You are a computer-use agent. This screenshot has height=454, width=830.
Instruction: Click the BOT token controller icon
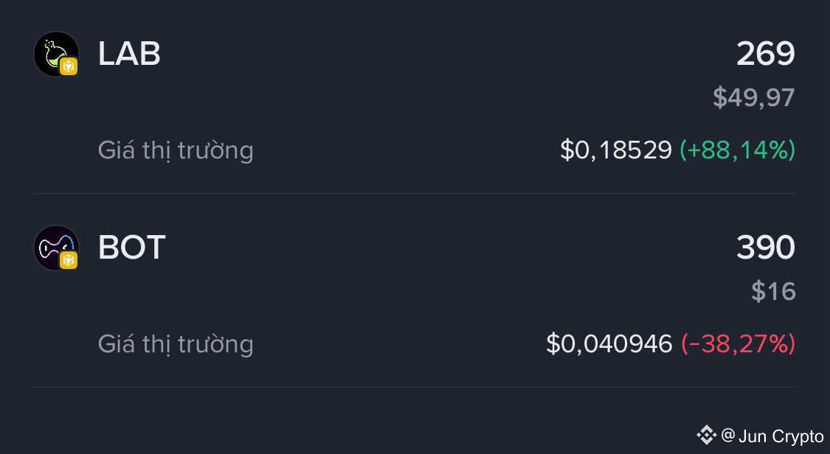(x=56, y=248)
